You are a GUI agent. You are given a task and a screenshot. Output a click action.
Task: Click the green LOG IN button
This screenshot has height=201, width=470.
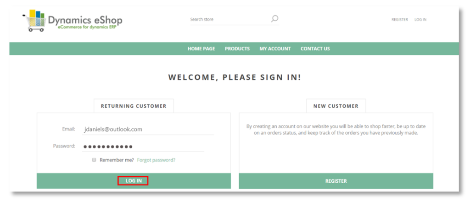[x=134, y=181]
